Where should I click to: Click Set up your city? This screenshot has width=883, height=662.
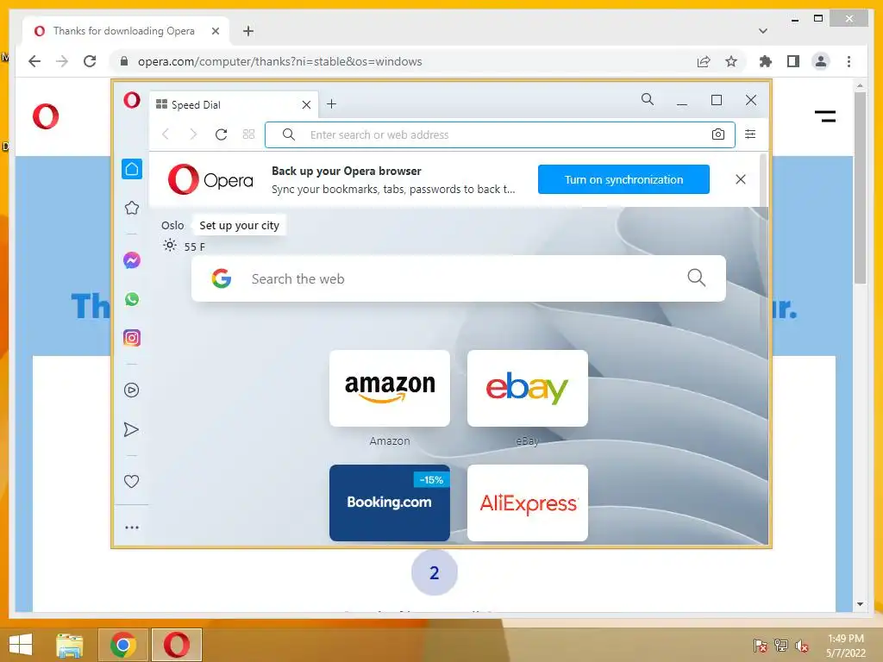click(x=240, y=225)
